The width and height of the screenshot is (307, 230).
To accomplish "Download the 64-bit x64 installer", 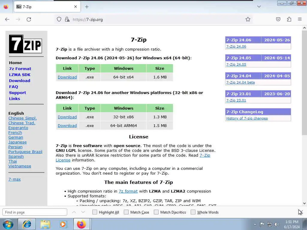I will click(x=67, y=77).
